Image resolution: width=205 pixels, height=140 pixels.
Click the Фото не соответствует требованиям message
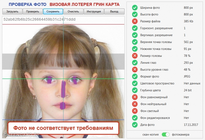pos(63,128)
